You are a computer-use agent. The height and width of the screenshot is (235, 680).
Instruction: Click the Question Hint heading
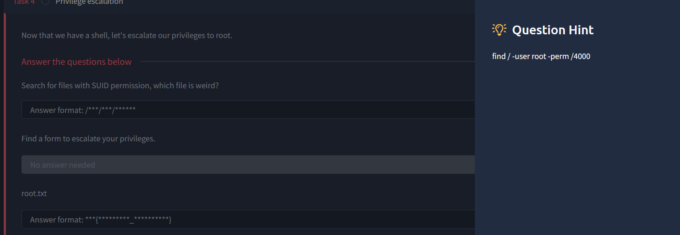(x=553, y=30)
